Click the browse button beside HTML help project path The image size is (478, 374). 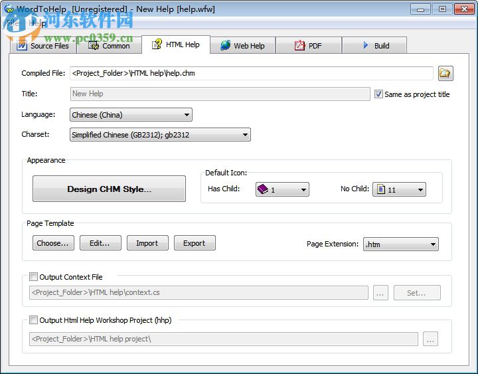pos(430,339)
